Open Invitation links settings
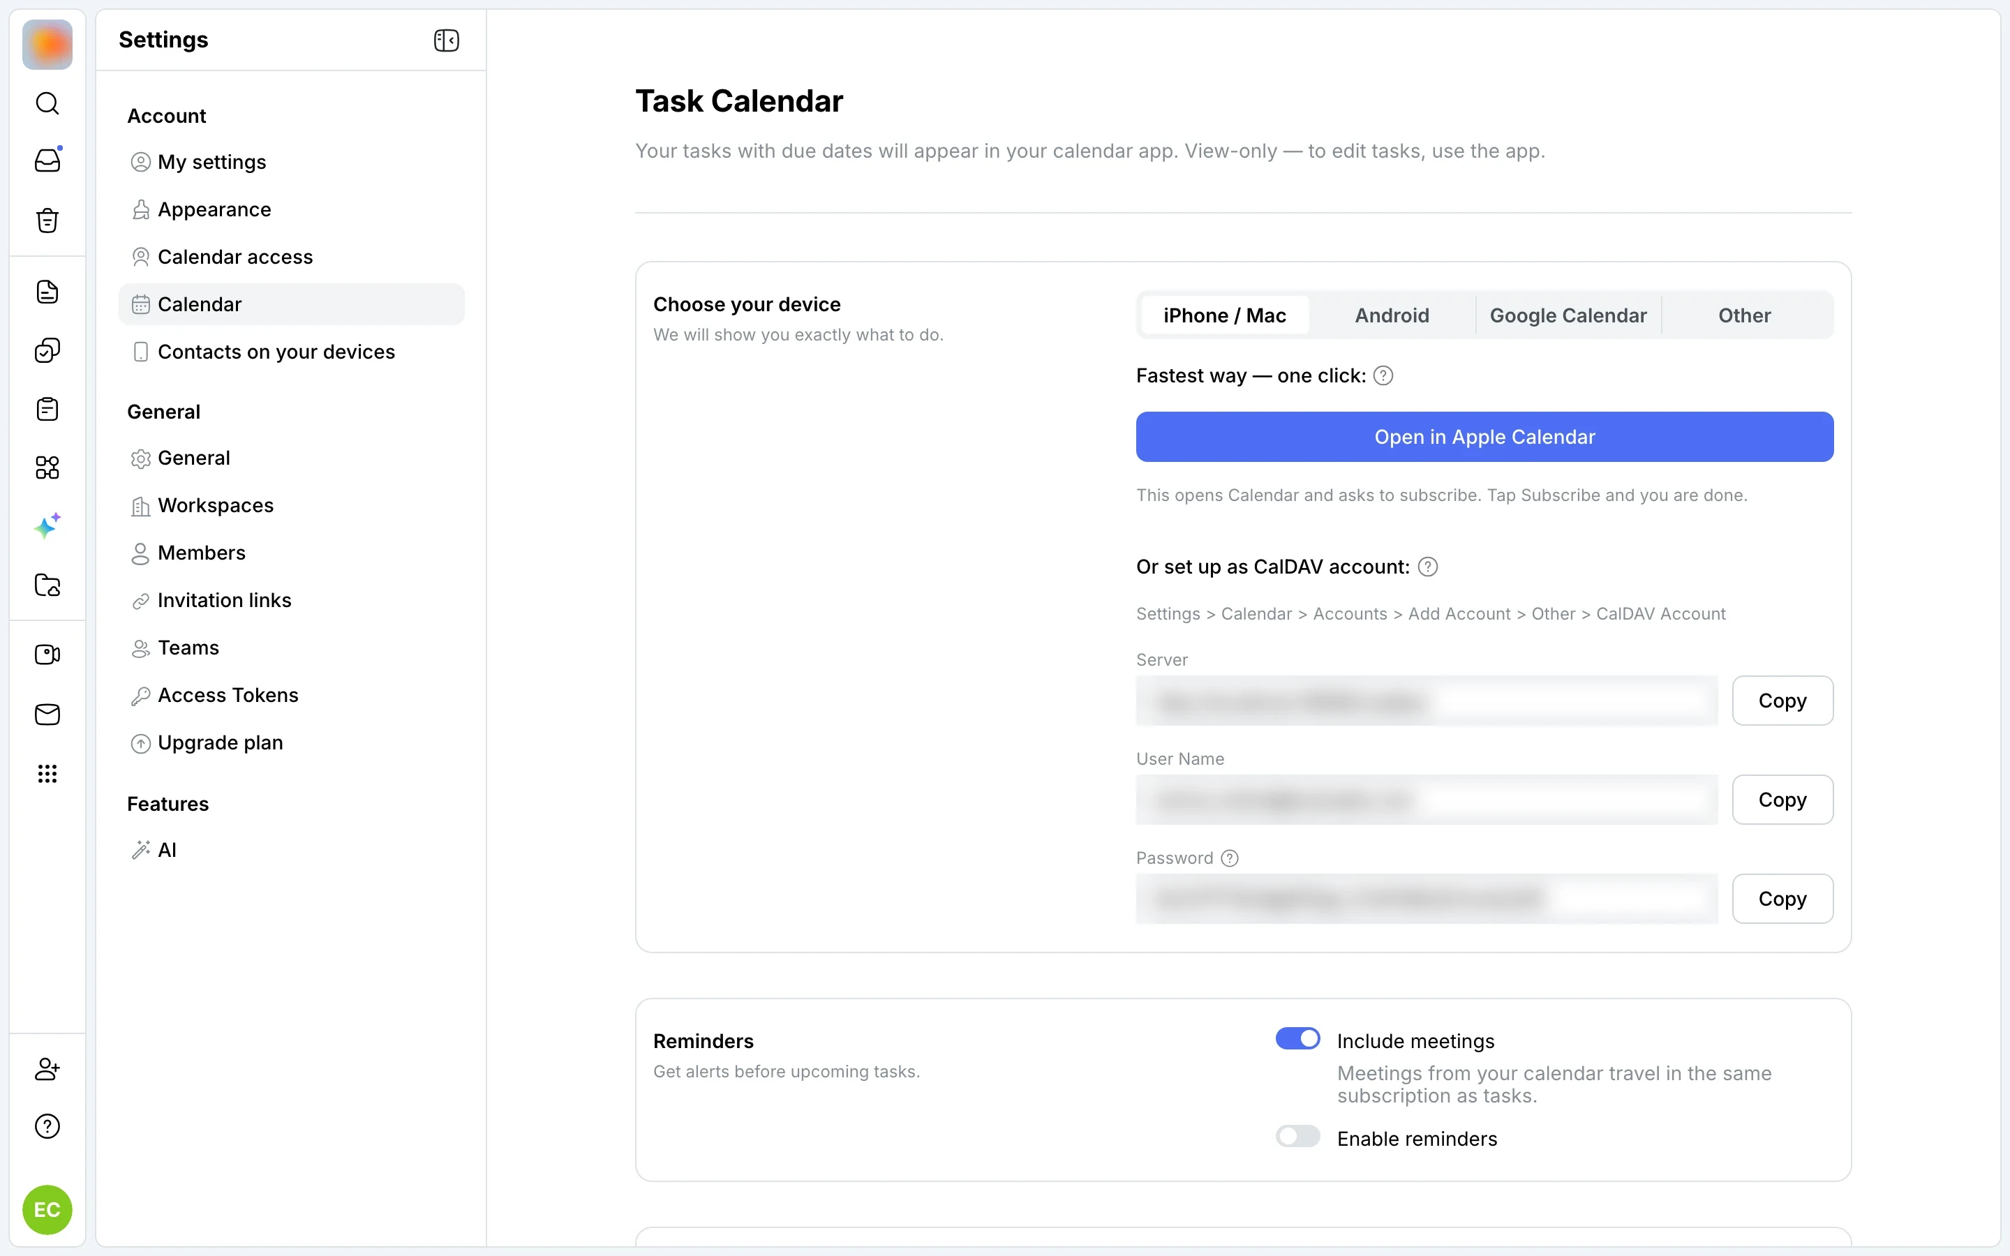Screen dimensions: 2010x1256 (292, 600)
